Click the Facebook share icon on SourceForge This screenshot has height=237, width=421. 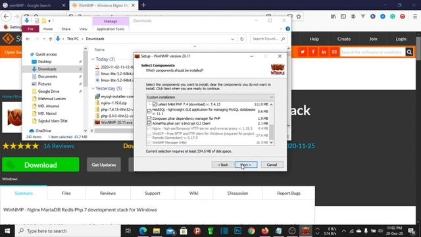tap(313, 52)
